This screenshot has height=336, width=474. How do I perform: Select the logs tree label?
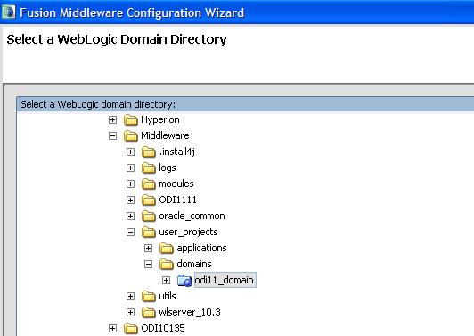click(x=168, y=168)
